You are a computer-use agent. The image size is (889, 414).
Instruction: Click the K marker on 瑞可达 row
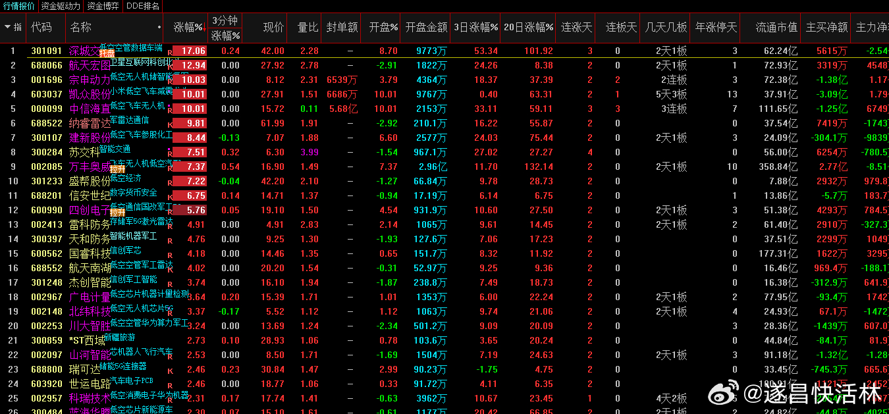click(x=170, y=371)
